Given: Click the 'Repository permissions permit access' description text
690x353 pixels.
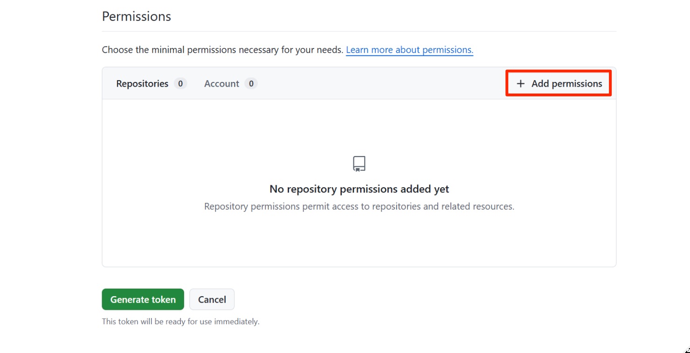Looking at the screenshot, I should click(x=359, y=206).
